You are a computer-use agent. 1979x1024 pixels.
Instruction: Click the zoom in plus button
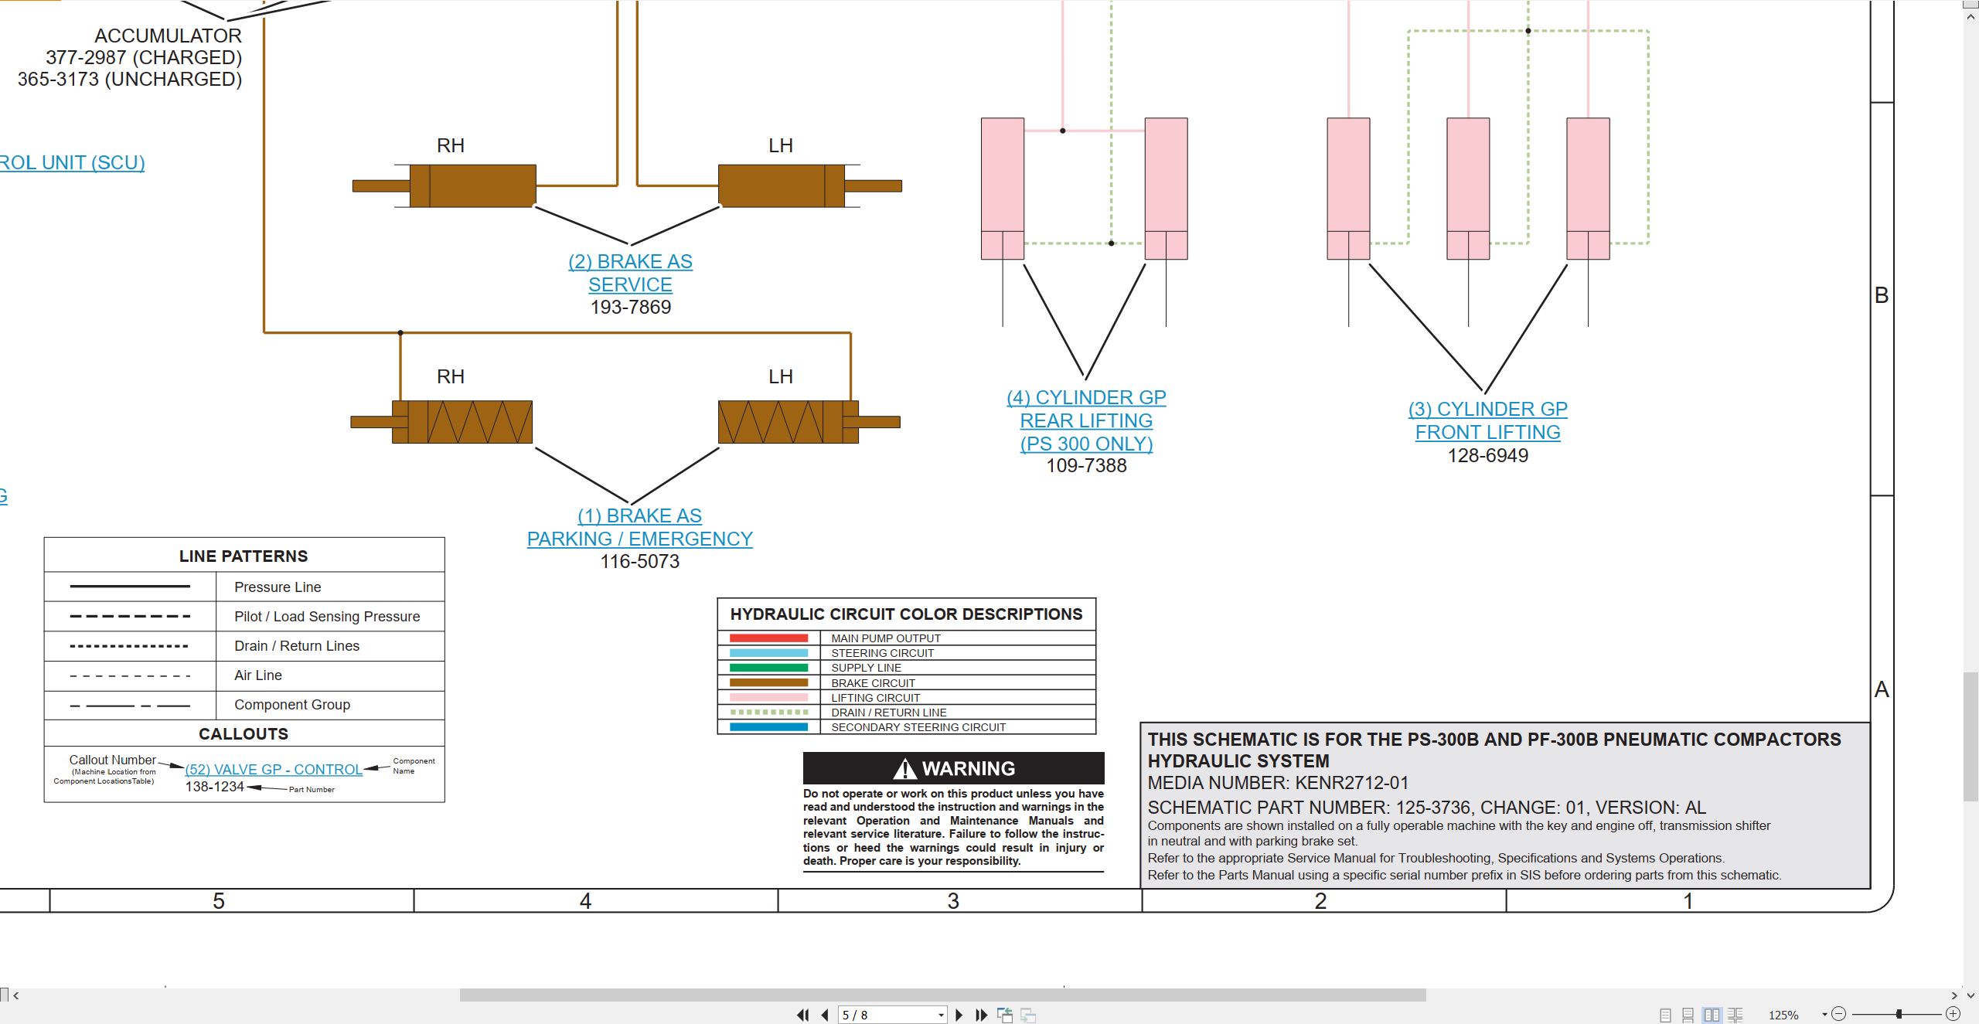click(x=1953, y=1014)
